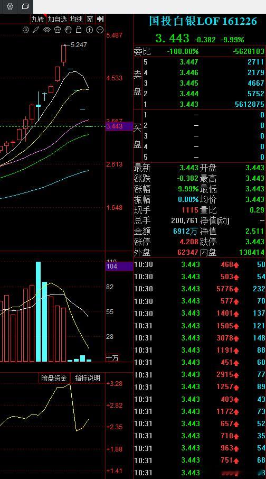Toggle the lock icon on the chart toolbar

(x=79, y=30)
